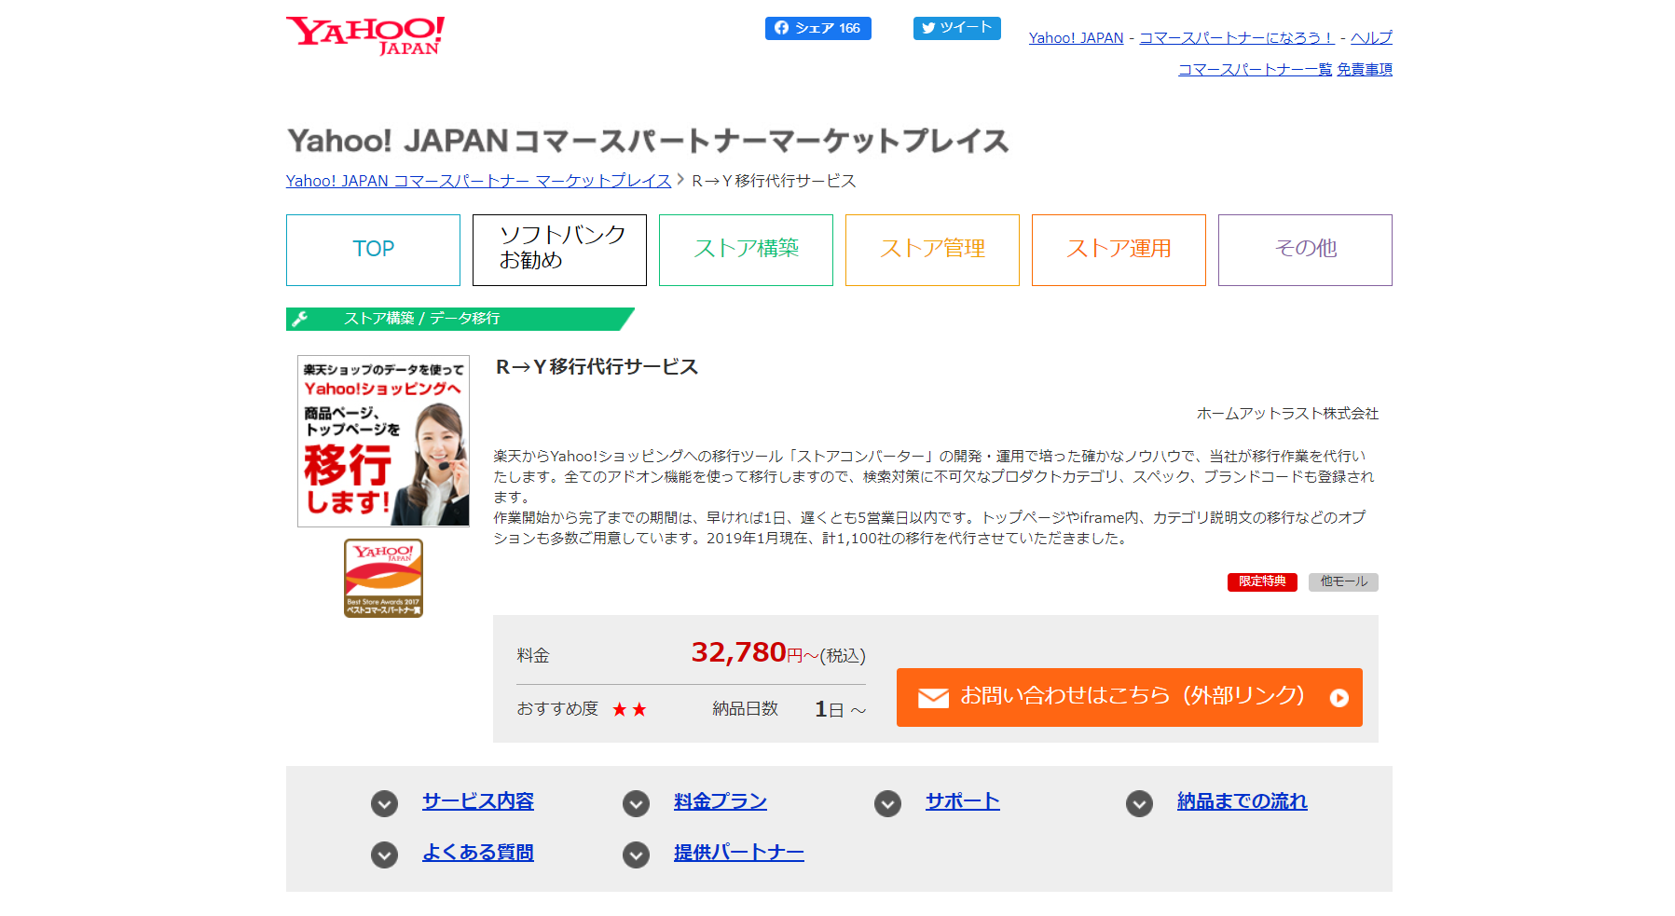Viewport: 1675px width, 916px height.
Task: Click the Twitter tweet button
Action: tap(956, 28)
